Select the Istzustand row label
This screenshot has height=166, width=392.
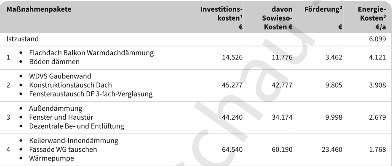pos(22,39)
